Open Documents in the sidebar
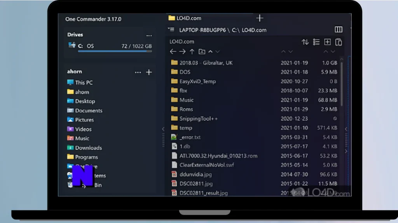398x223 pixels. click(84, 110)
